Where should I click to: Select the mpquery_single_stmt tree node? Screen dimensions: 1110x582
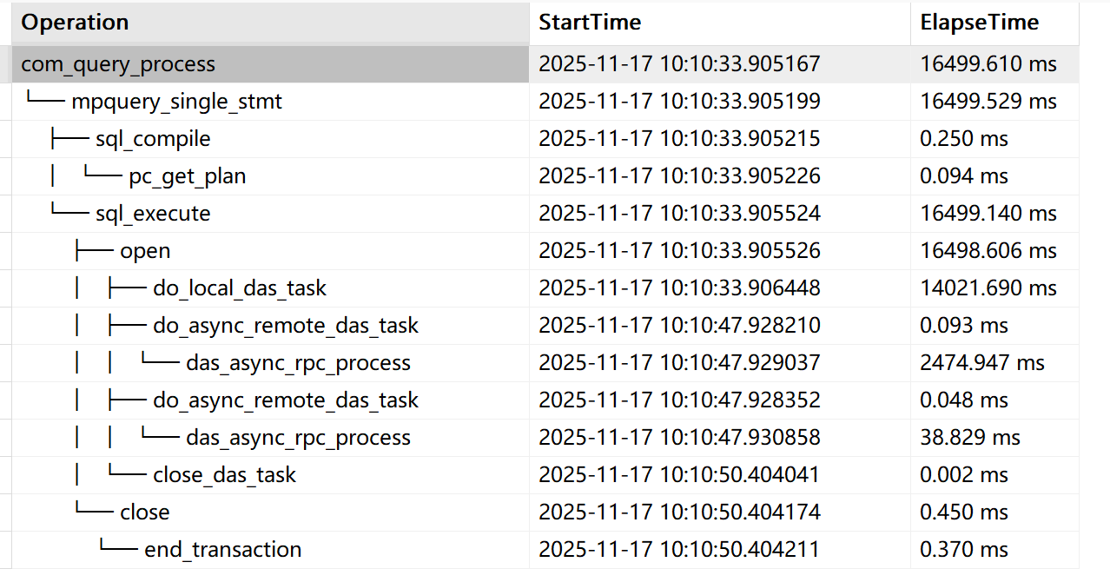(176, 102)
